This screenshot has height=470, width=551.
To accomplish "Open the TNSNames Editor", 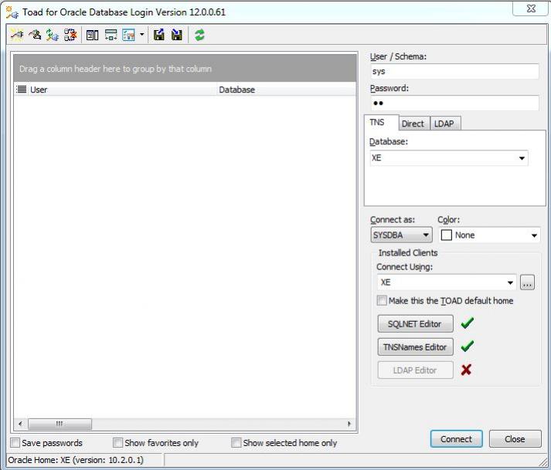I will pyautogui.click(x=415, y=347).
